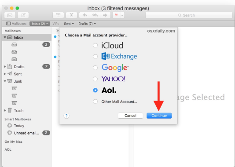Choose the Other Mail Account radio button

tap(95, 102)
